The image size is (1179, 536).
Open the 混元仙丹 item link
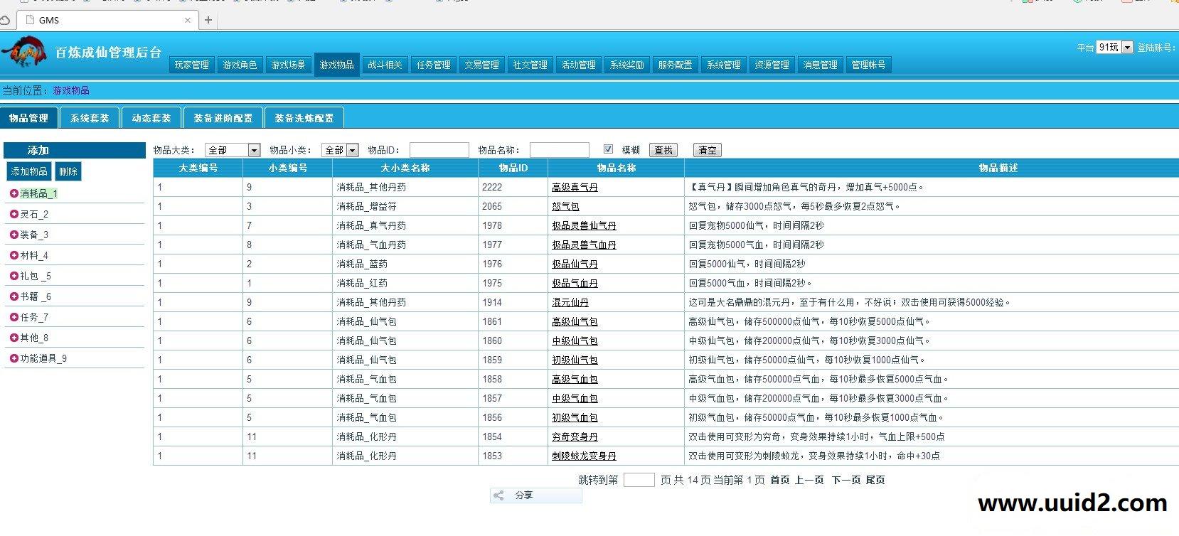click(x=570, y=302)
